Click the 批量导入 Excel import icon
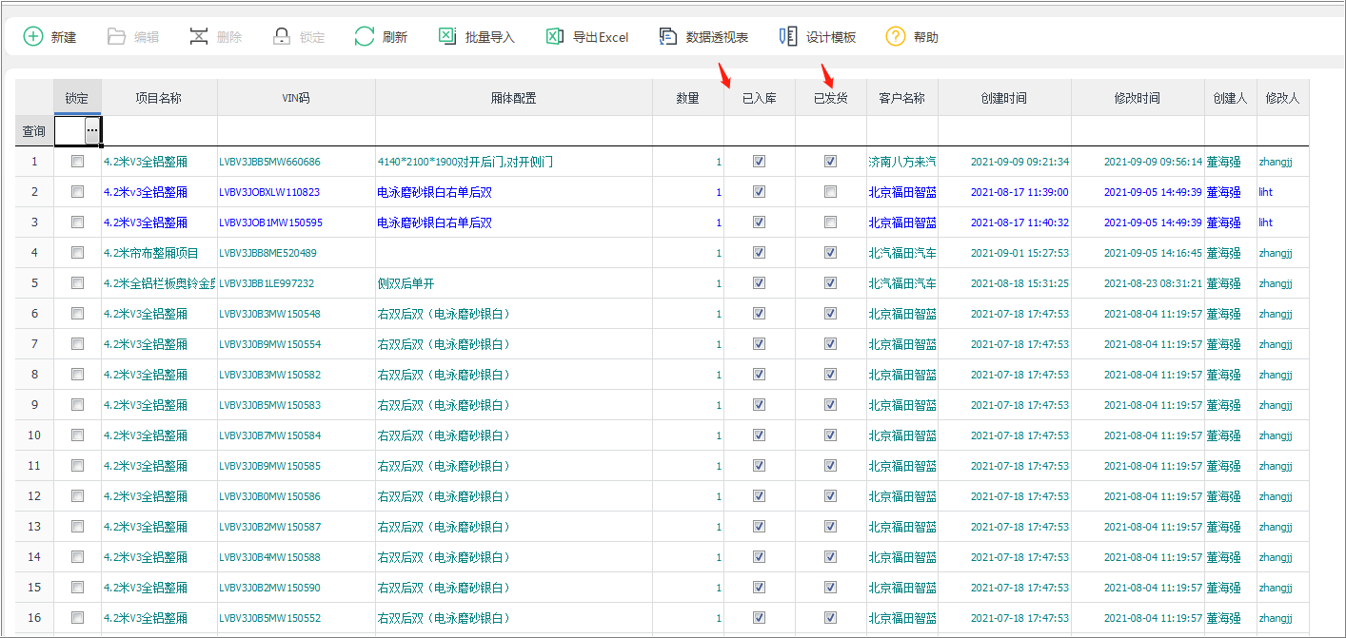The width and height of the screenshot is (1346, 638). click(447, 36)
